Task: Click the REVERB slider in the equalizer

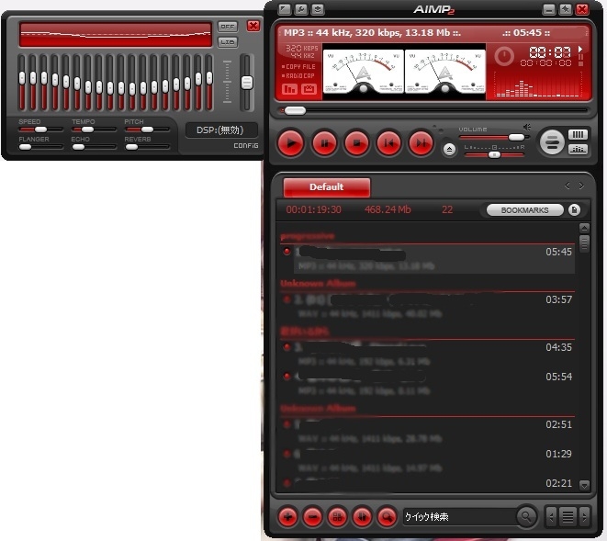Action: (x=147, y=147)
